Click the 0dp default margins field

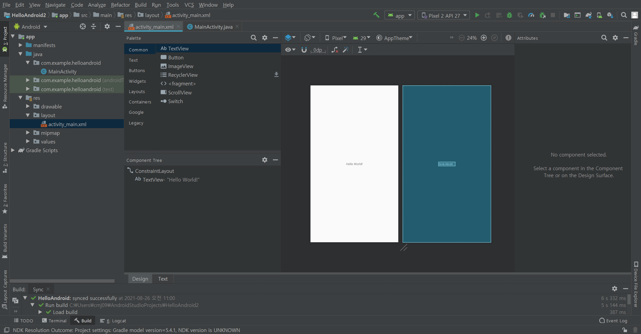coord(318,50)
